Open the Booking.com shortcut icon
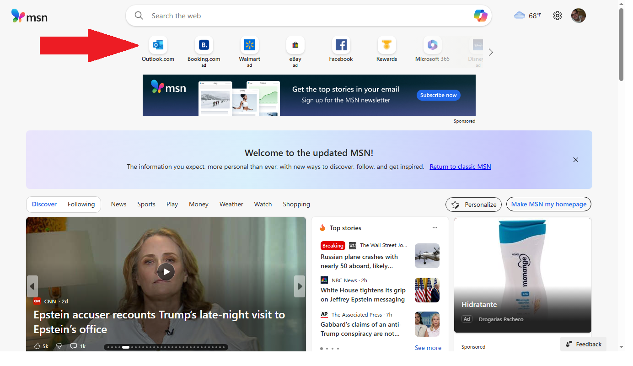Viewport: 633px width, 366px height. [204, 45]
